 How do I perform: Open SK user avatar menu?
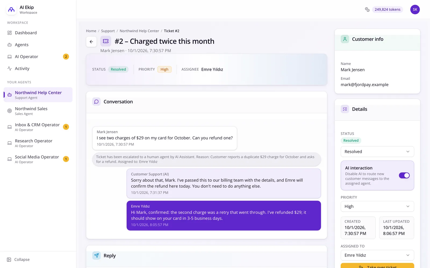click(415, 9)
